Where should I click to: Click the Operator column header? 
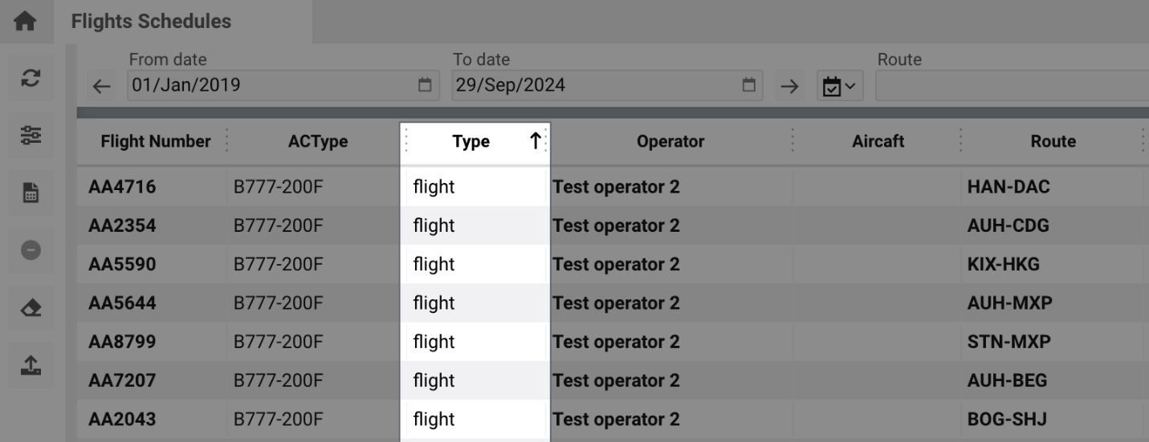(670, 142)
